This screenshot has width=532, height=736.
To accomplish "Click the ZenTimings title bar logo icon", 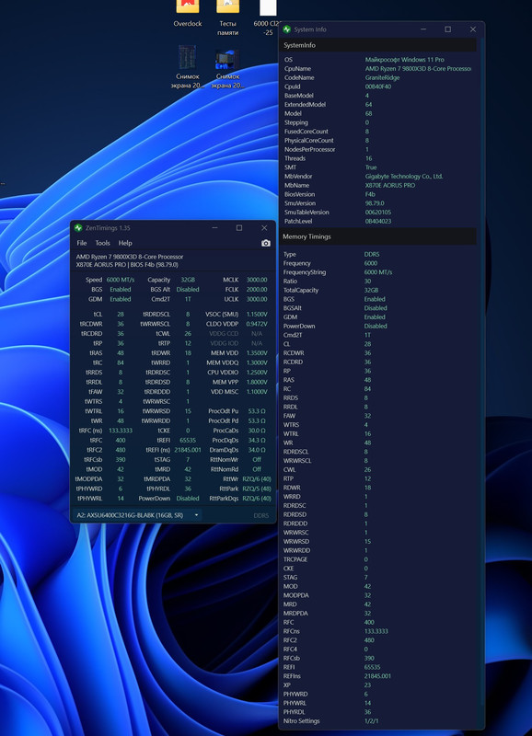I will pos(78,228).
